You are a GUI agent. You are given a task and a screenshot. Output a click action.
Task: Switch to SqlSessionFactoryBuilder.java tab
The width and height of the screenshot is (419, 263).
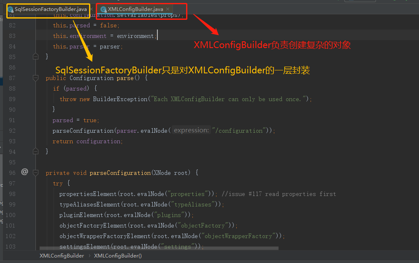coord(51,9)
